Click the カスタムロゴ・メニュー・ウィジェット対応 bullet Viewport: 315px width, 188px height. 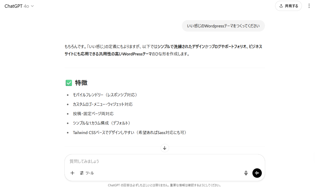click(102, 104)
